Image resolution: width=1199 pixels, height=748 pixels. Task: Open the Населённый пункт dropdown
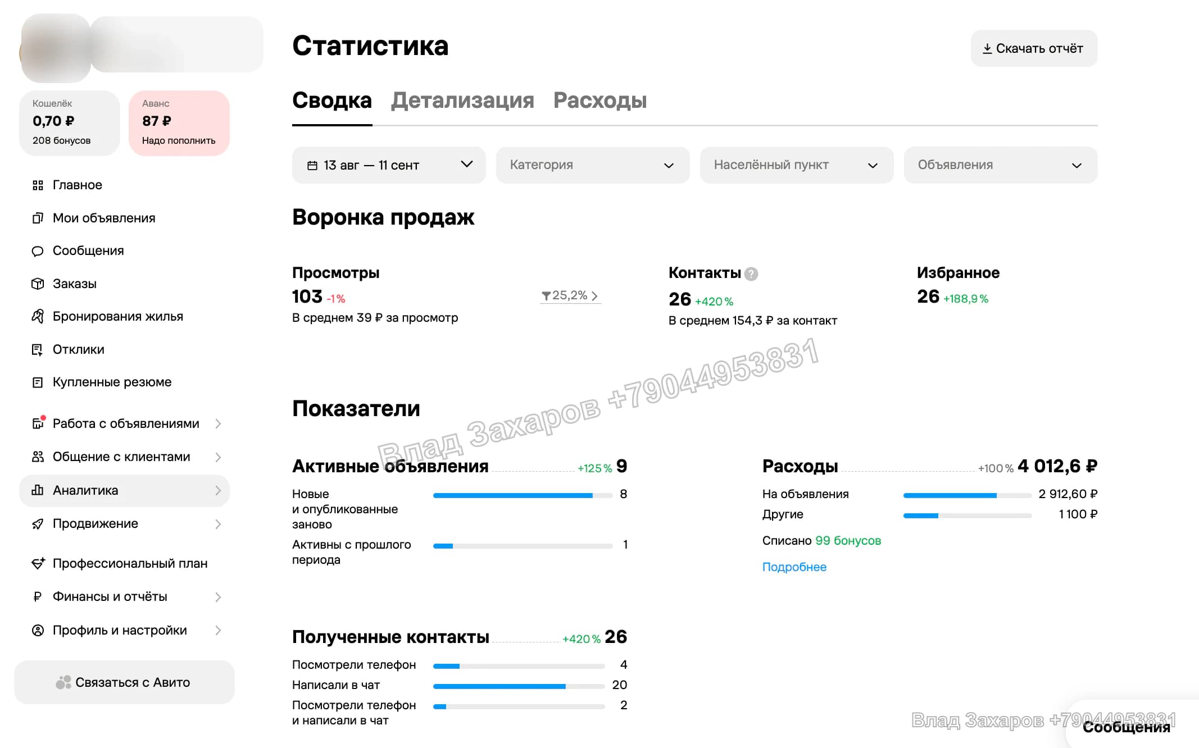coord(797,165)
